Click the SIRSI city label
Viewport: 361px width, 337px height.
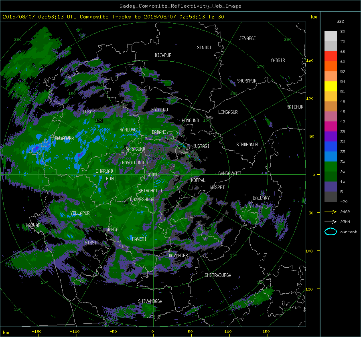[91, 243]
